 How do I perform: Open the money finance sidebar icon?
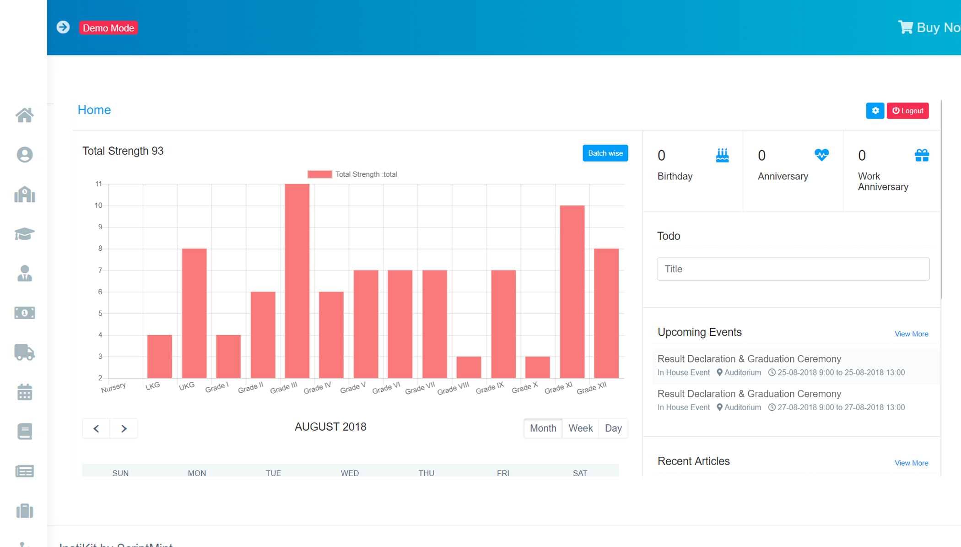(x=24, y=313)
